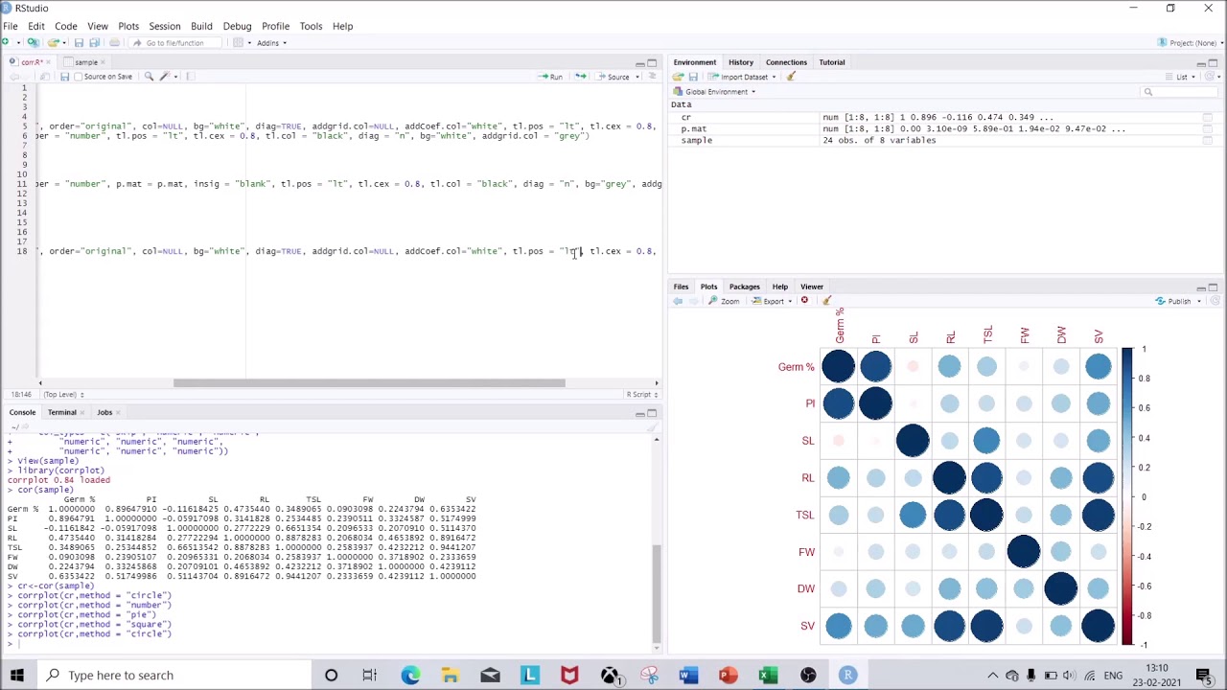Click the Create a project icon
This screenshot has height=690, width=1227.
pos(33,42)
